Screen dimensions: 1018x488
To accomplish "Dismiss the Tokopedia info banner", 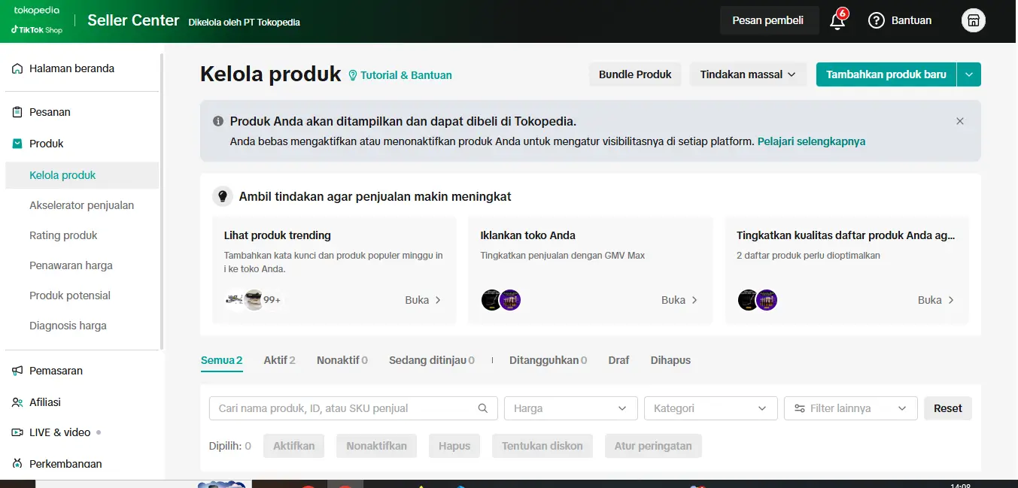I will pyautogui.click(x=959, y=121).
